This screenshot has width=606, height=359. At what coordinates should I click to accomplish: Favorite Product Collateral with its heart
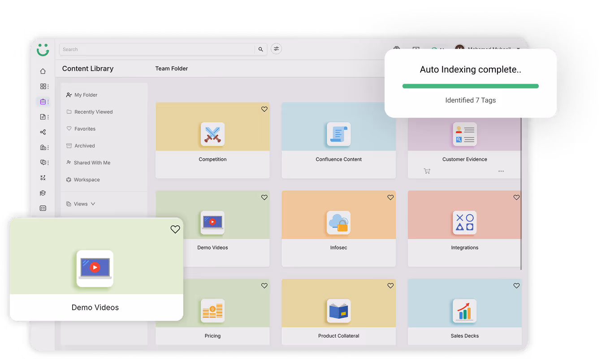pos(390,286)
